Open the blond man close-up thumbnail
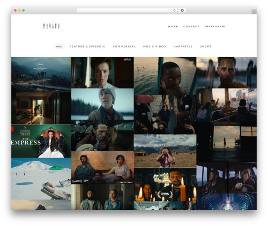 (x=227, y=73)
